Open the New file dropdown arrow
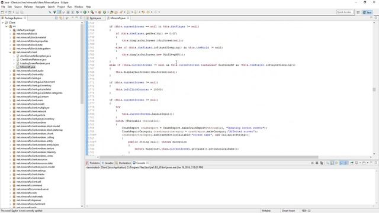Viewport: 379px width, 213px height. click(x=6, y=12)
